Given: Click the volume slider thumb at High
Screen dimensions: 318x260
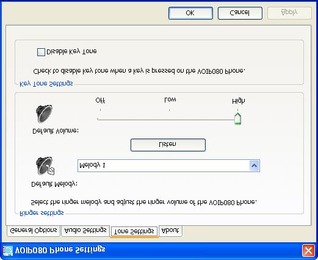Looking at the screenshot, I should tap(237, 118).
